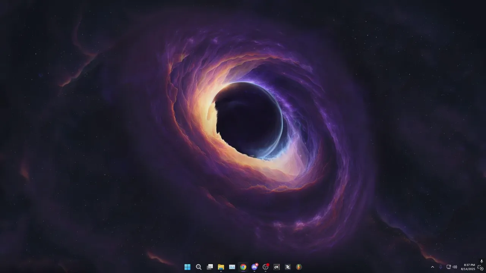Open the taskbar app with arrow logo
The height and width of the screenshot is (273, 486).
click(276, 267)
